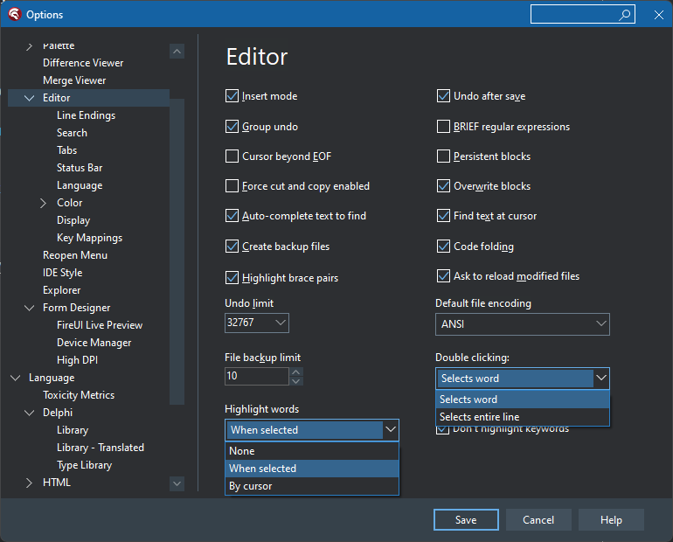This screenshot has height=542, width=673.
Task: Enable Cursor beyond EOF
Action: pos(232,156)
